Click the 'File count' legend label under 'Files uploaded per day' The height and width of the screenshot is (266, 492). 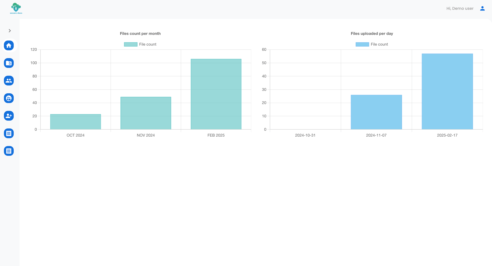(379, 44)
